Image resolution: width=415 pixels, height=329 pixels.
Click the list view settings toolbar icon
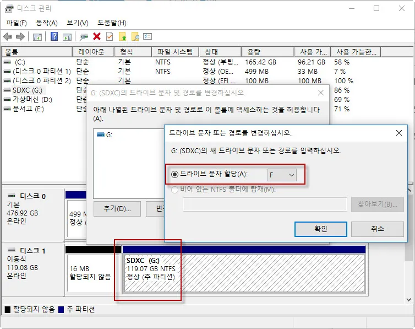point(148,36)
